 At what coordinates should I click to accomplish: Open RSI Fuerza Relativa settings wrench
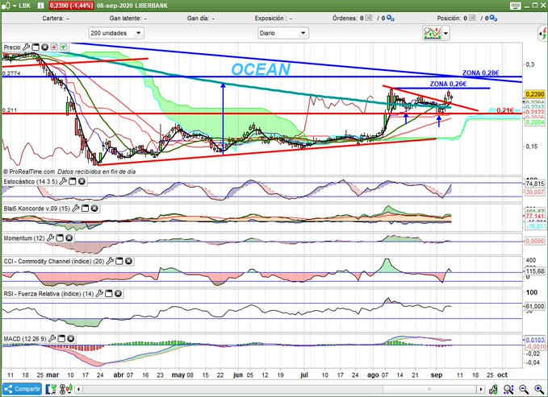point(99,293)
